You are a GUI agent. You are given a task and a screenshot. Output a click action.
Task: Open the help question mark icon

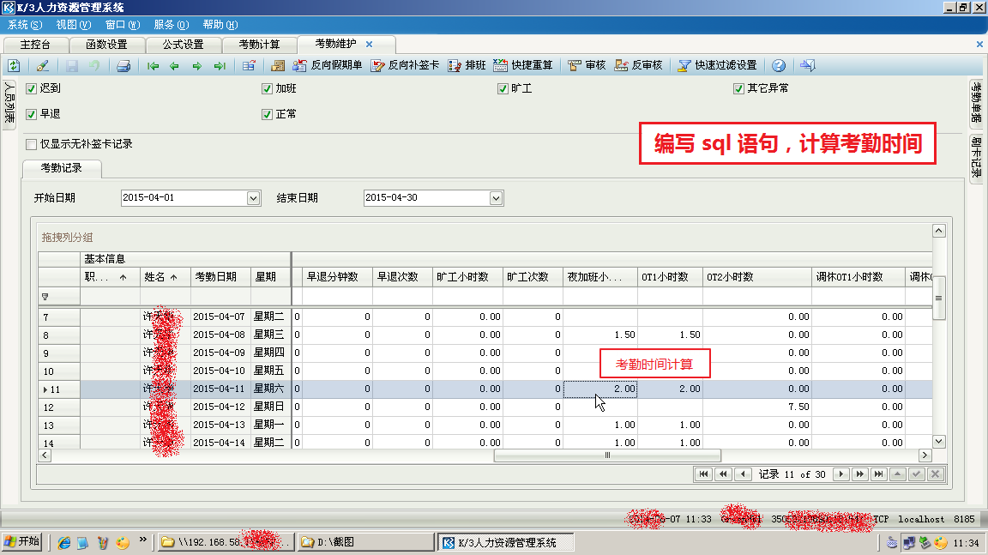point(779,65)
